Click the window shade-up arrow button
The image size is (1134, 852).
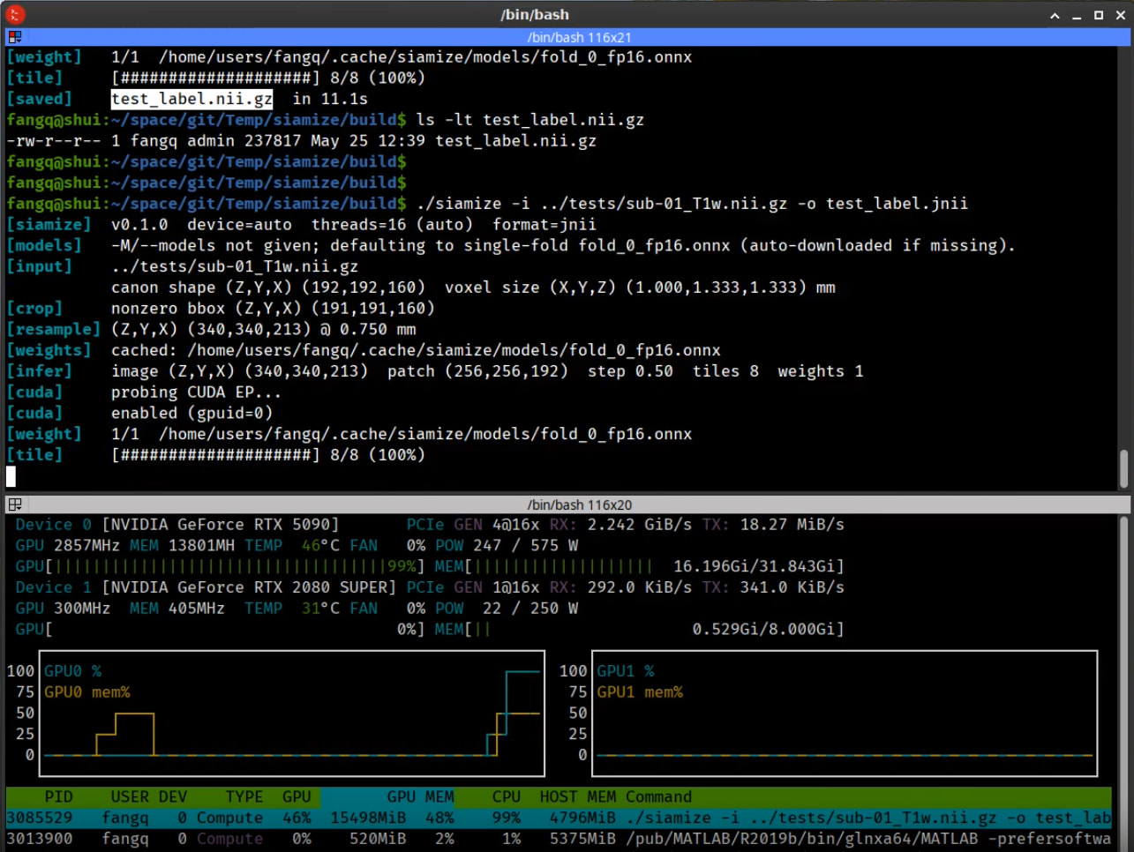tap(1055, 15)
